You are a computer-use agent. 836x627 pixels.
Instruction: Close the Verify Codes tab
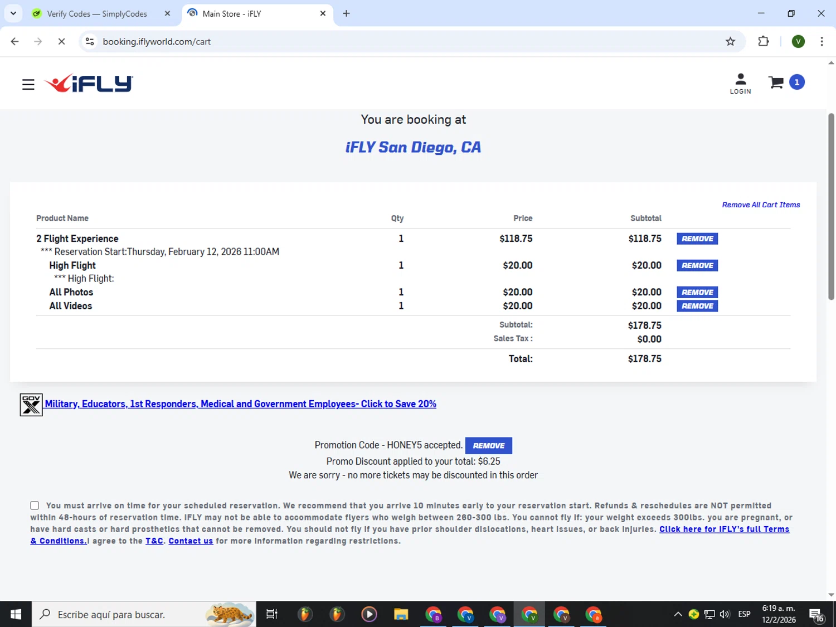tap(167, 13)
